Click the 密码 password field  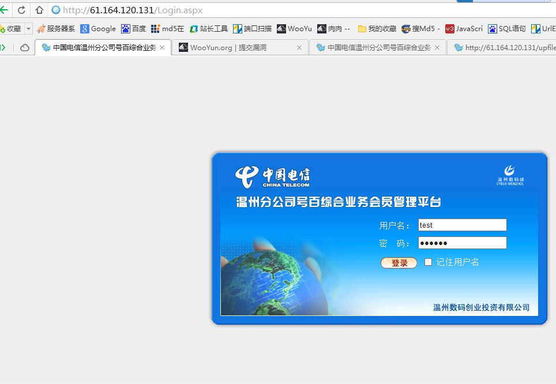click(x=463, y=243)
